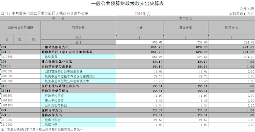Select the 栏次 row label cell
This screenshot has height=132, width=255.
point(78,38)
